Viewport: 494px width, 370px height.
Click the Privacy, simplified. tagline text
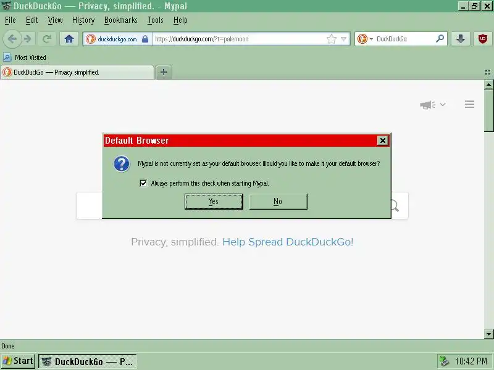(x=175, y=242)
